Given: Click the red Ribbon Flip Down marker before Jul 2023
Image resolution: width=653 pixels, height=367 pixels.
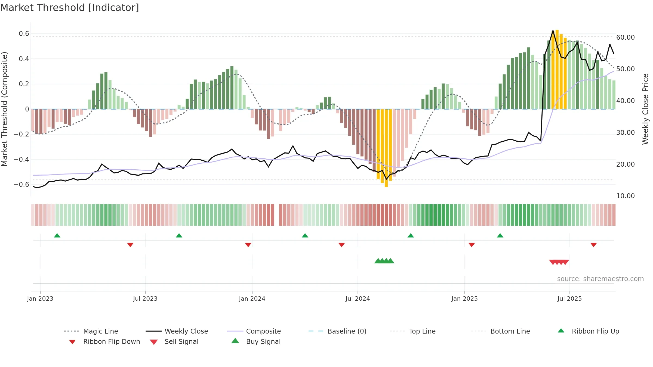Looking at the screenshot, I should (130, 245).
